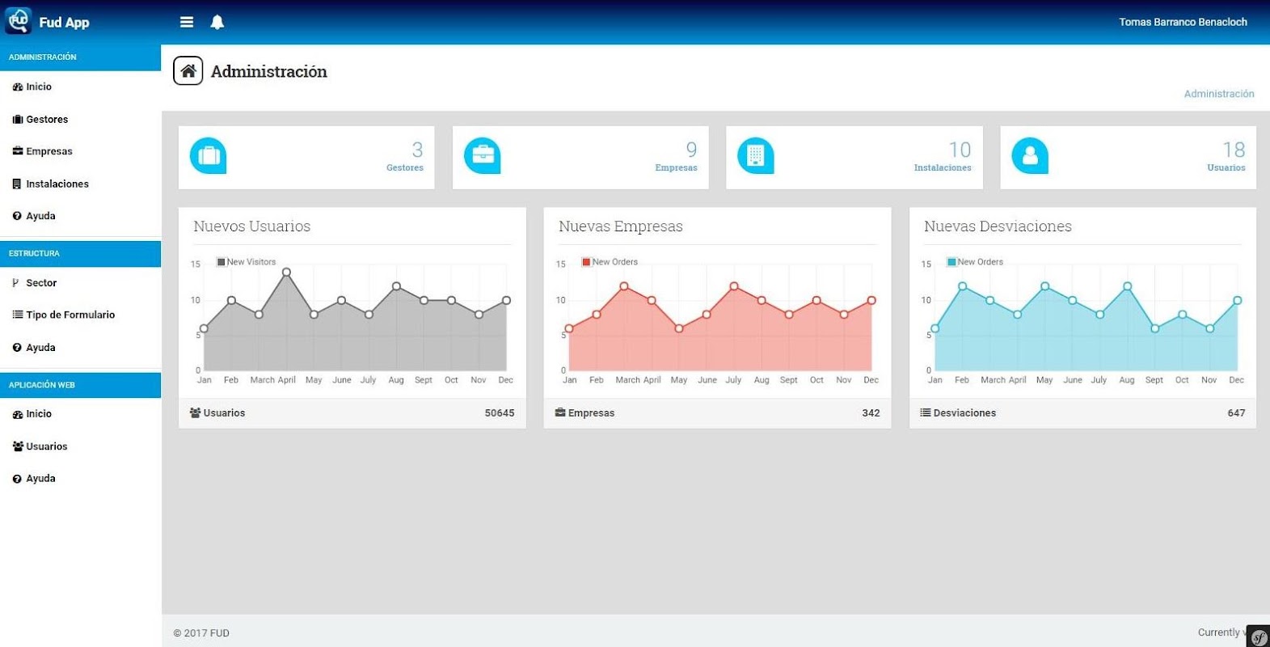The height and width of the screenshot is (647, 1270).
Task: Toggle the red New Orders legend swatch
Action: [x=586, y=262]
